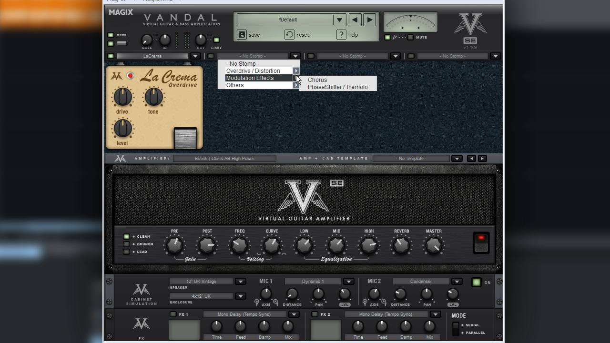
Task: Click the amplifier bar V logo
Action: [120, 158]
